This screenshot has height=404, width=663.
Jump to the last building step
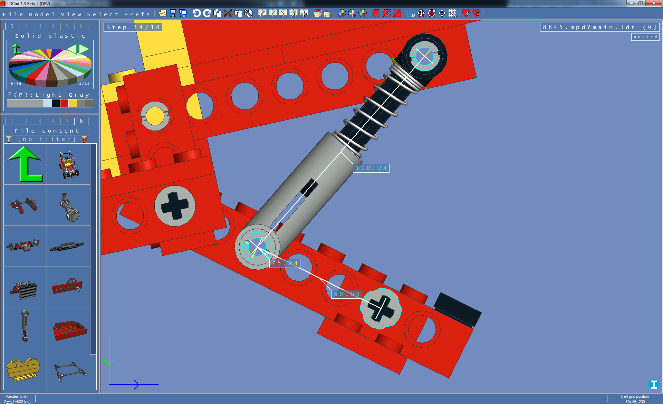(x=293, y=13)
